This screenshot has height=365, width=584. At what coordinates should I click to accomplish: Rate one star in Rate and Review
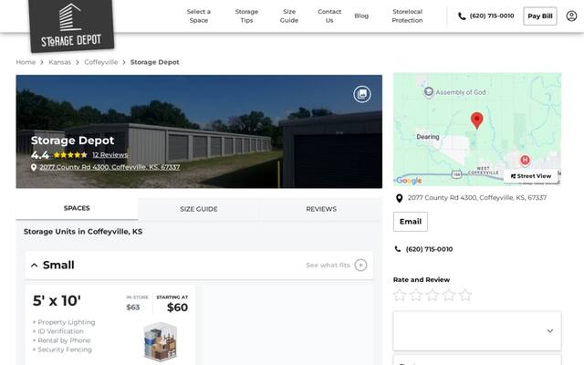point(400,295)
